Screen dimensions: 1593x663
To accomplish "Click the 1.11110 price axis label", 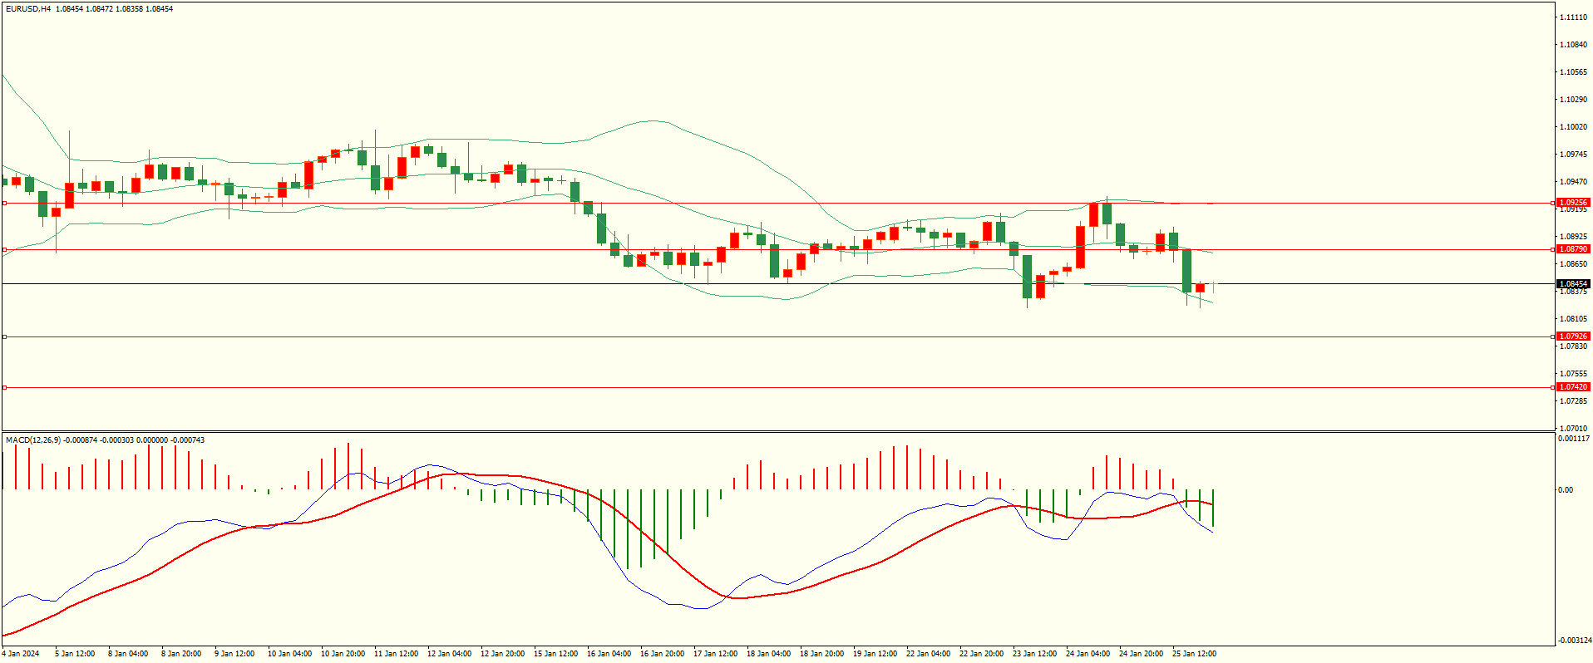I will (x=1573, y=17).
